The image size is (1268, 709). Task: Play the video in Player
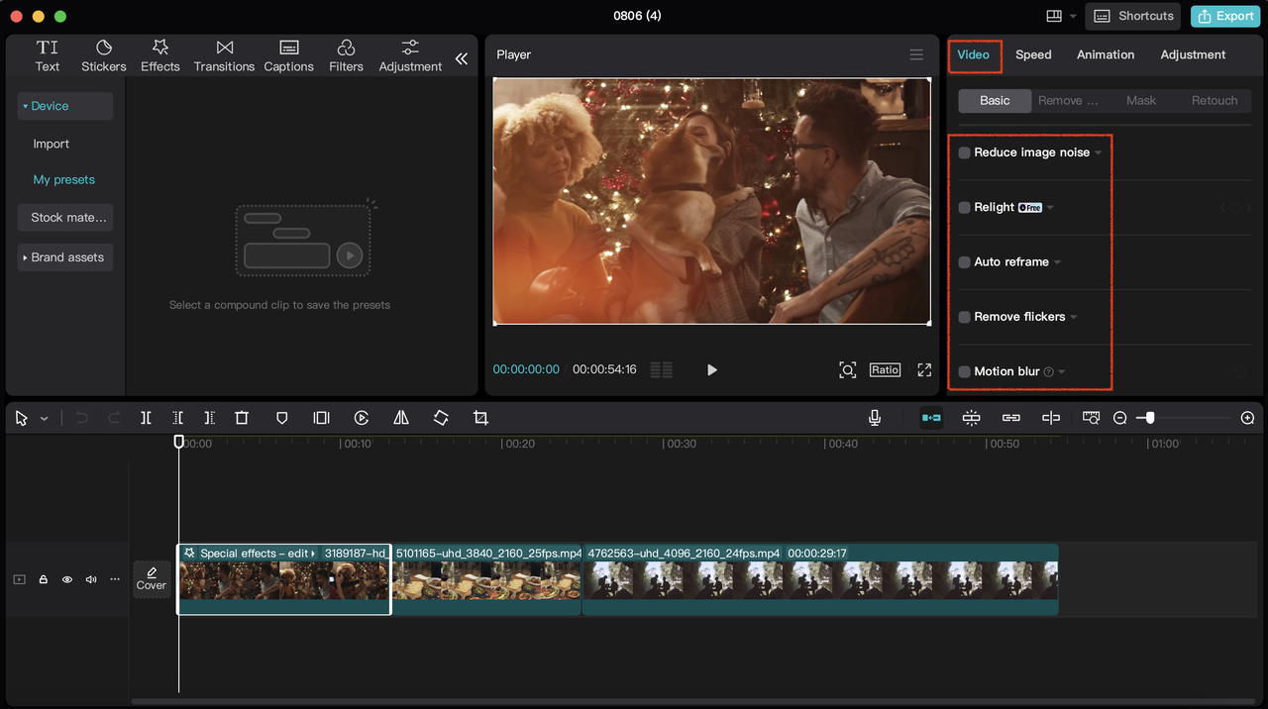(x=711, y=369)
